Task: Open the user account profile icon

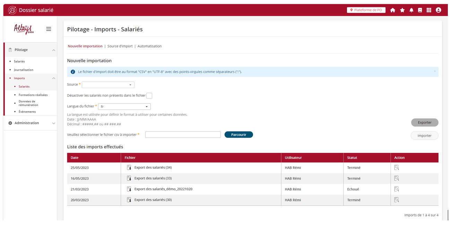Action: [438, 10]
